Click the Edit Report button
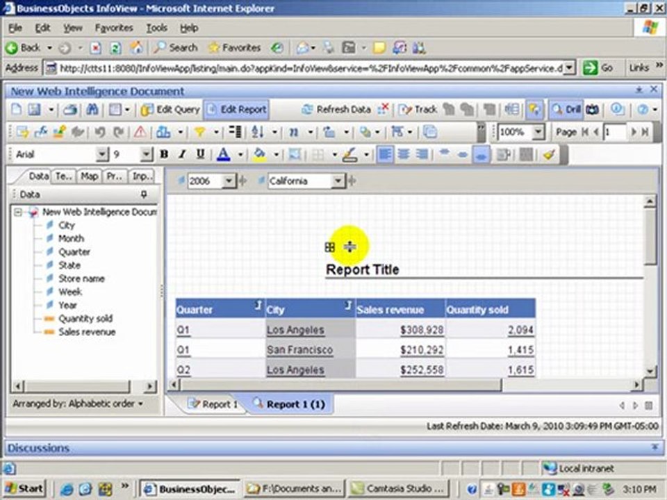 pyautogui.click(x=236, y=110)
